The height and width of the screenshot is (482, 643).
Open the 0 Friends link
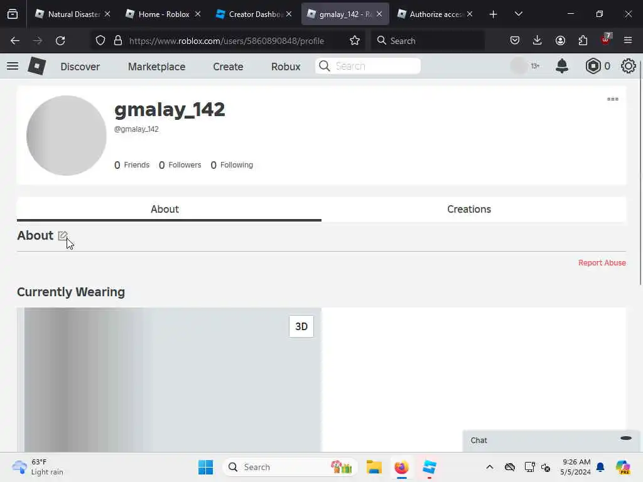(x=132, y=165)
